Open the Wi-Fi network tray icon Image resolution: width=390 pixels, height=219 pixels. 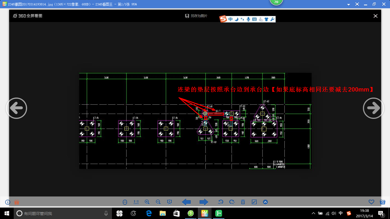pos(327,213)
